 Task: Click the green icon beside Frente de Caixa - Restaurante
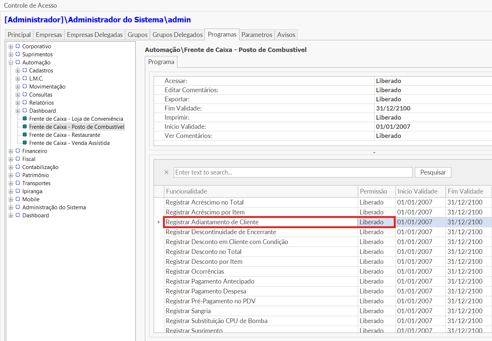tap(25, 135)
